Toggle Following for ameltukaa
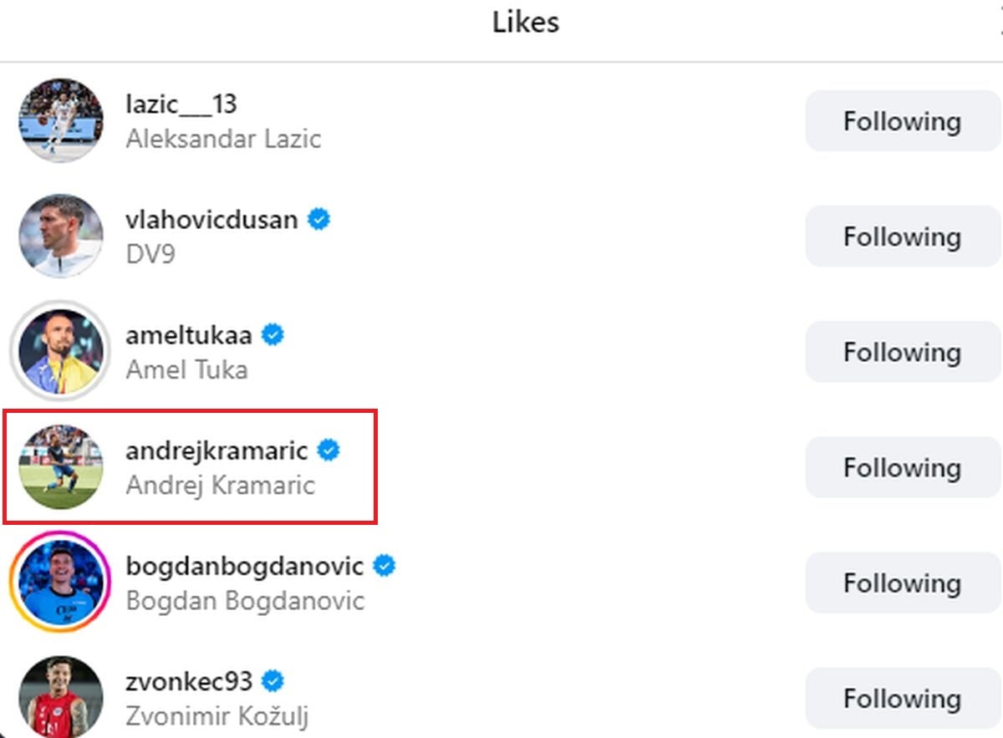1003x738 pixels. click(902, 352)
